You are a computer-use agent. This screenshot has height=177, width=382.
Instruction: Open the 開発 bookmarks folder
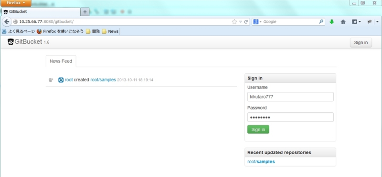93,31
